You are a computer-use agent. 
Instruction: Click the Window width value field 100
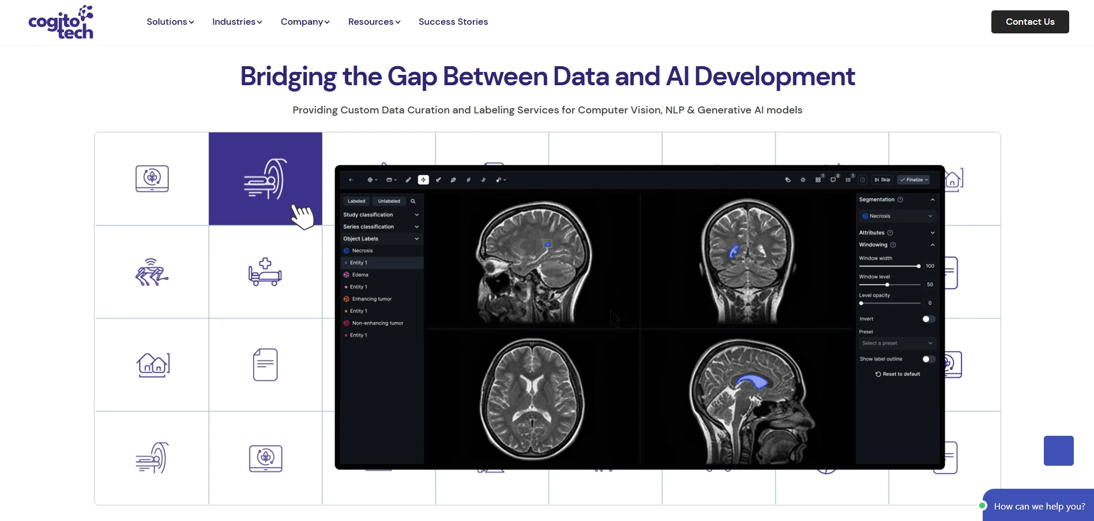930,266
